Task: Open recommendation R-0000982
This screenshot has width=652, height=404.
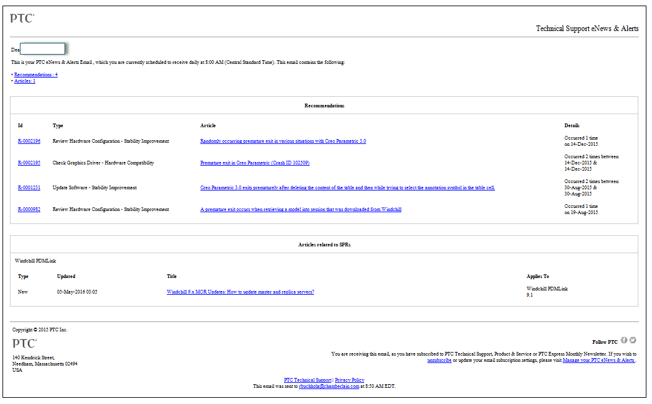Action: click(29, 209)
